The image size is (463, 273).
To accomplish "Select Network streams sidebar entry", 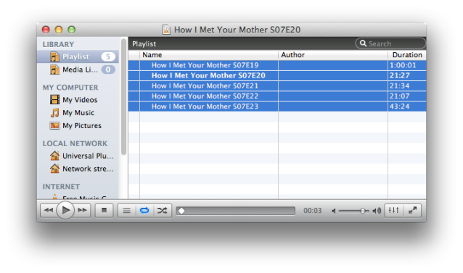I will click(x=78, y=169).
